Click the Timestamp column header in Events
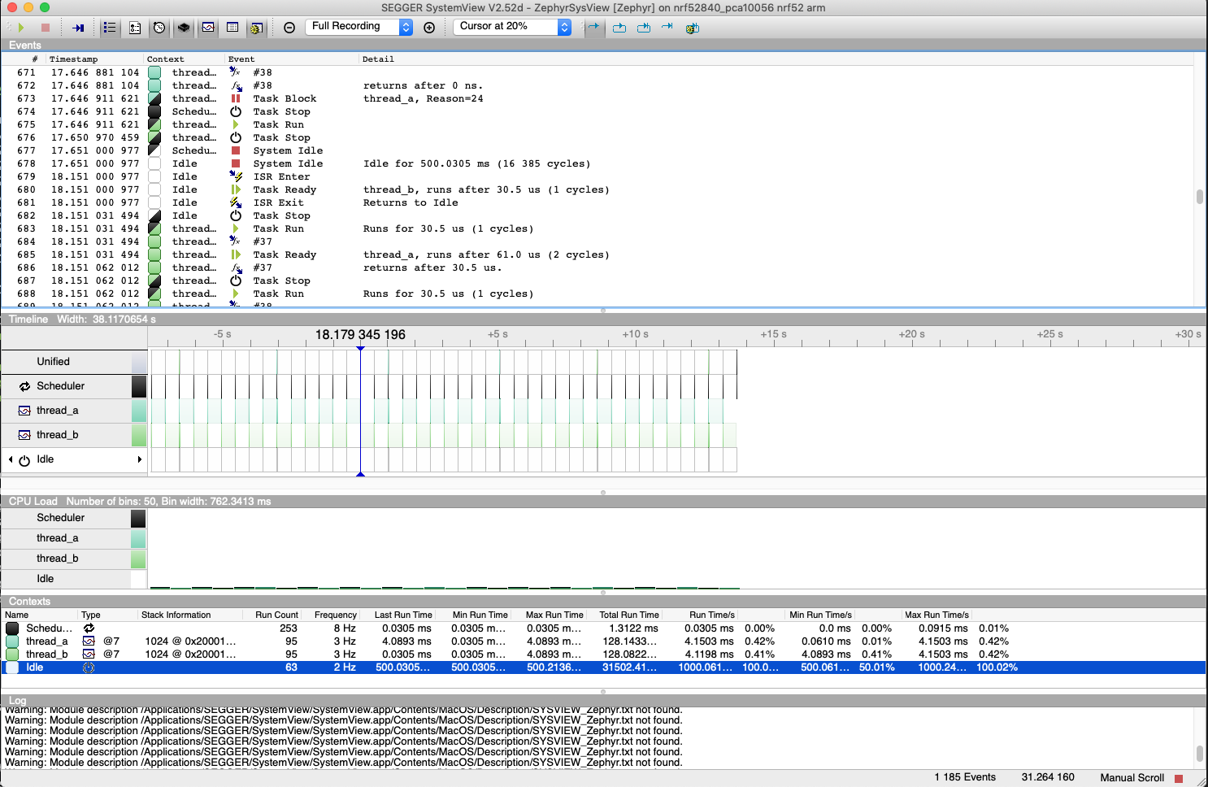 73,59
